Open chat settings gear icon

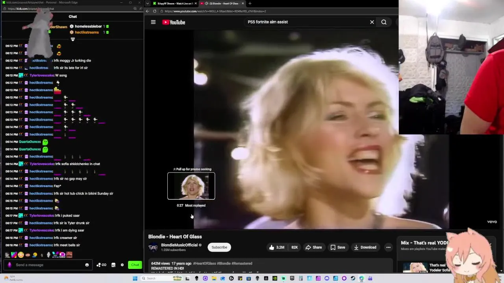click(x=122, y=265)
